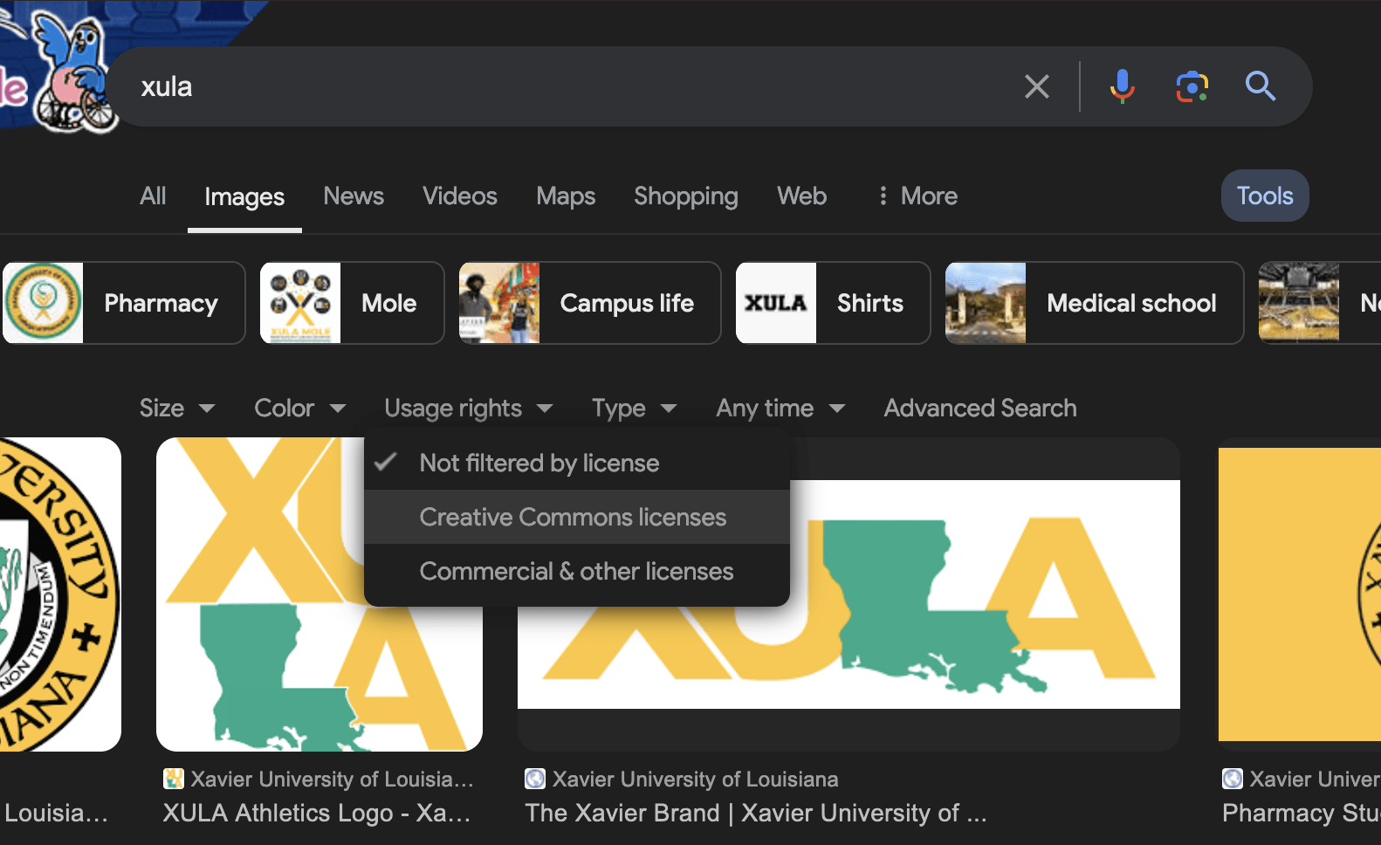Viewport: 1381px width, 845px height.
Task: Open the Color filter dropdown
Action: 300,408
